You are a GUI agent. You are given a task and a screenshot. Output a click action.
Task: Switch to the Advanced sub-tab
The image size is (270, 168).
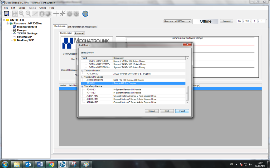(79, 33)
